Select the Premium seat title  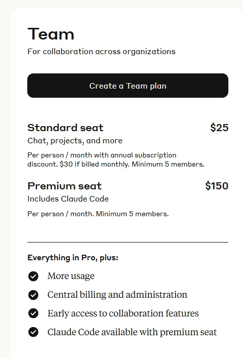65,186
